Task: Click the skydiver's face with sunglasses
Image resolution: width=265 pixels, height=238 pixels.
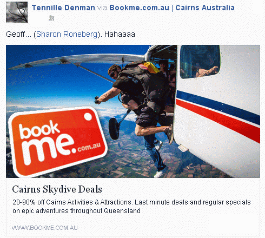Action: pyautogui.click(x=114, y=72)
